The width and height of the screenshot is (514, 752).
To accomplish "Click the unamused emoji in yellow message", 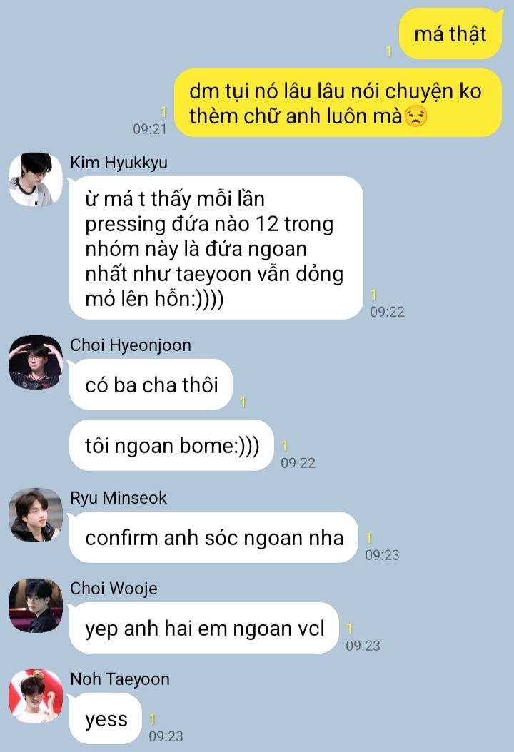I will point(415,116).
